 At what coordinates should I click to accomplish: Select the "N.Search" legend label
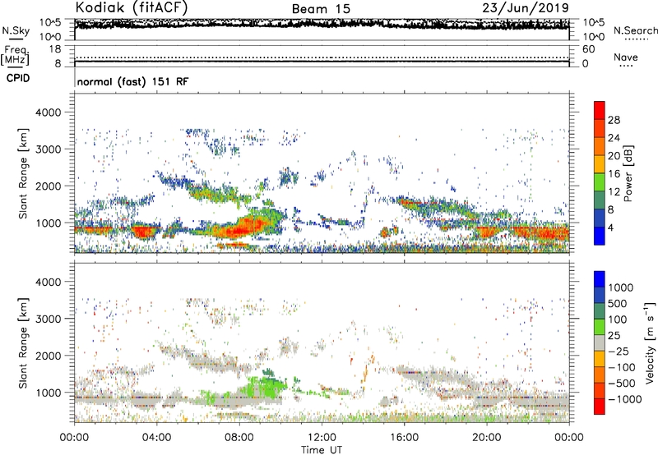635,30
